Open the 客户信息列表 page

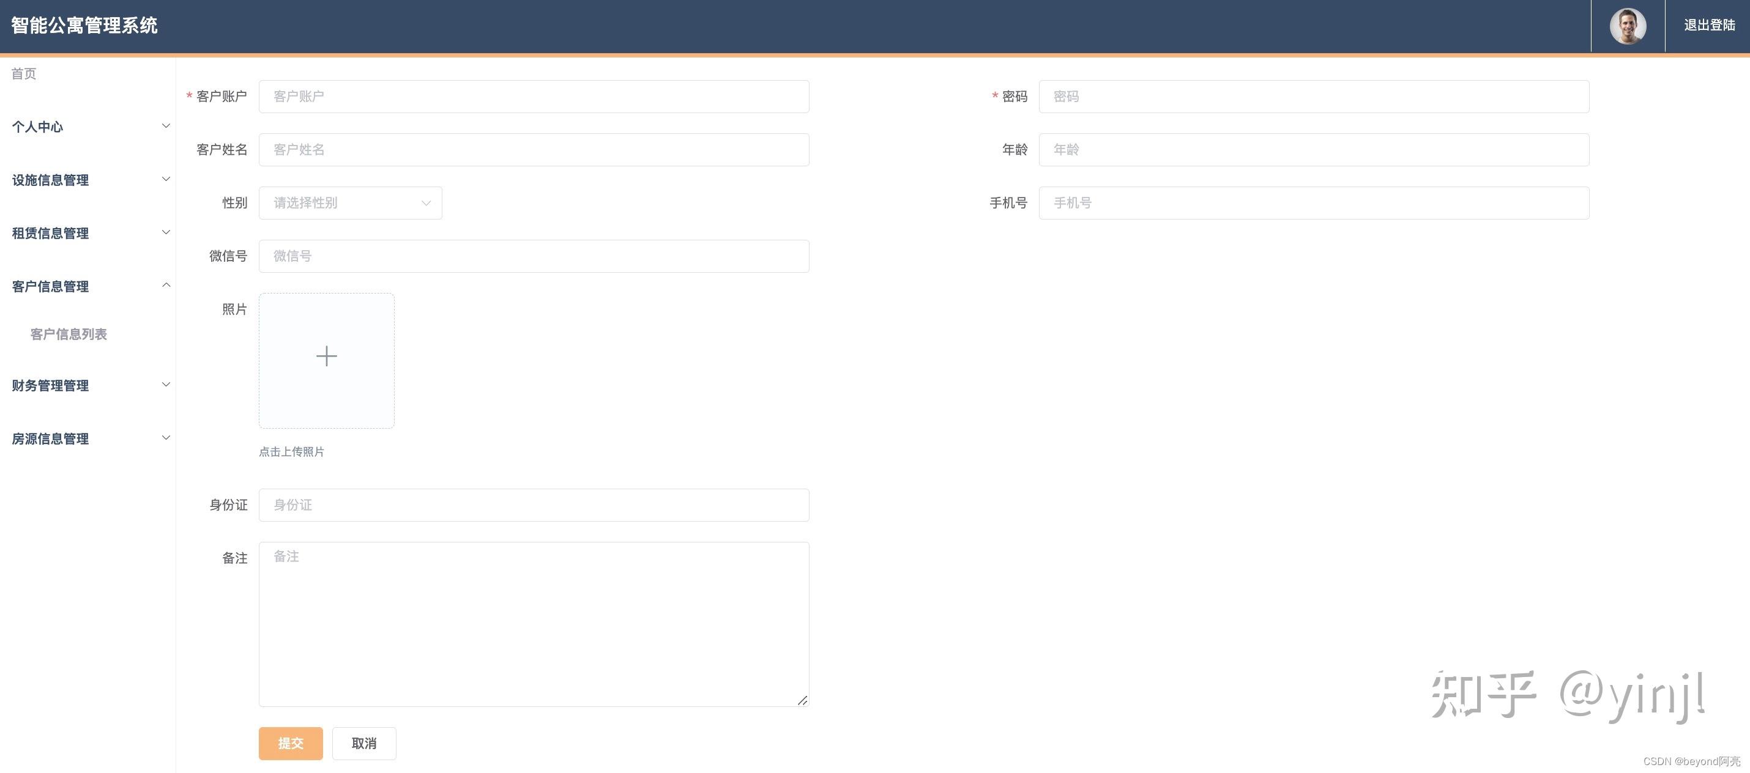68,333
